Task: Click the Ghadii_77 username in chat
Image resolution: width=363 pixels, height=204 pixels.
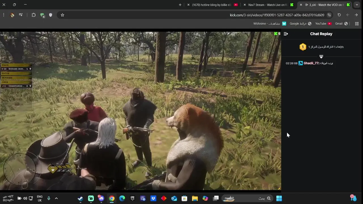Action: tap(311, 63)
